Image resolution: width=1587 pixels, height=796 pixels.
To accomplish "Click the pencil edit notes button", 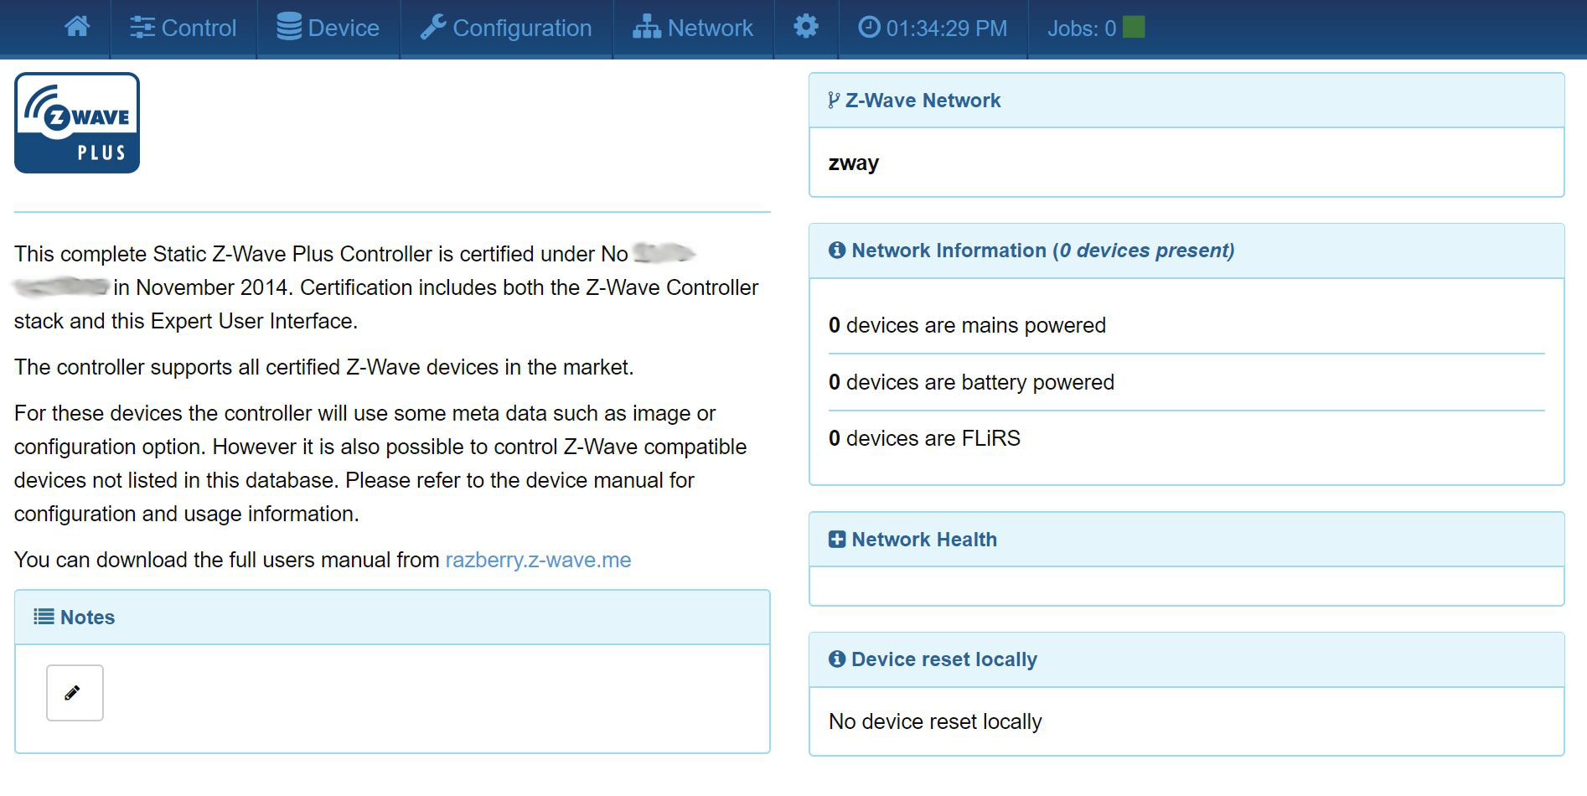I will 75,693.
